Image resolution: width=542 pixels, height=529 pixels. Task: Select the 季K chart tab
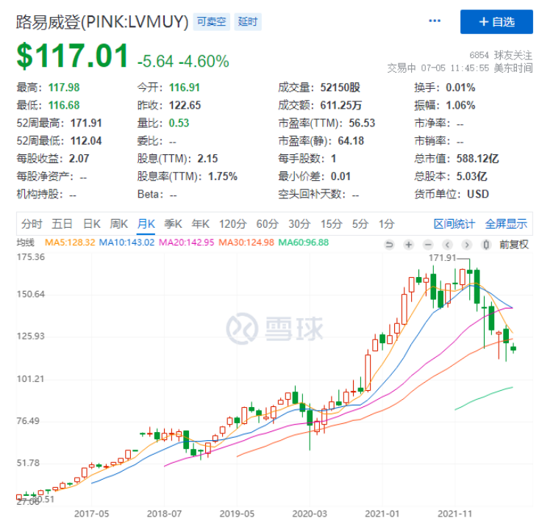(x=173, y=224)
